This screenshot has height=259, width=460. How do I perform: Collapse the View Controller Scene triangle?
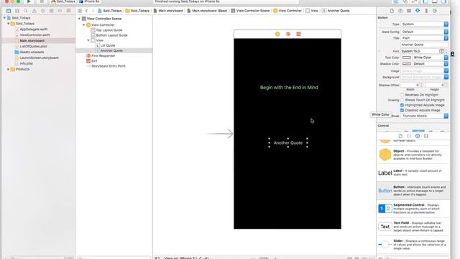click(x=79, y=19)
